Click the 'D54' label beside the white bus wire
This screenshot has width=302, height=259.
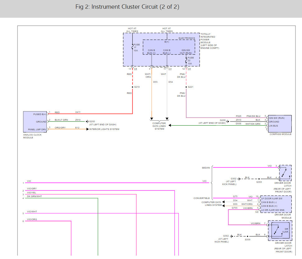171,82
